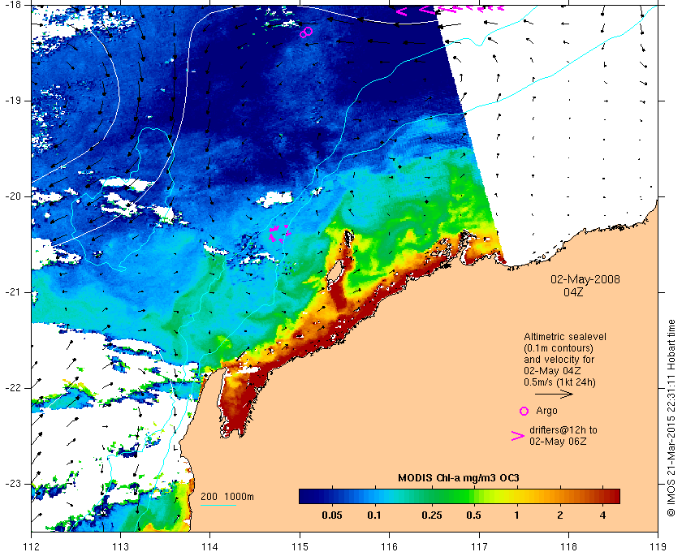Click the longitude axis label '116'

coord(389,546)
